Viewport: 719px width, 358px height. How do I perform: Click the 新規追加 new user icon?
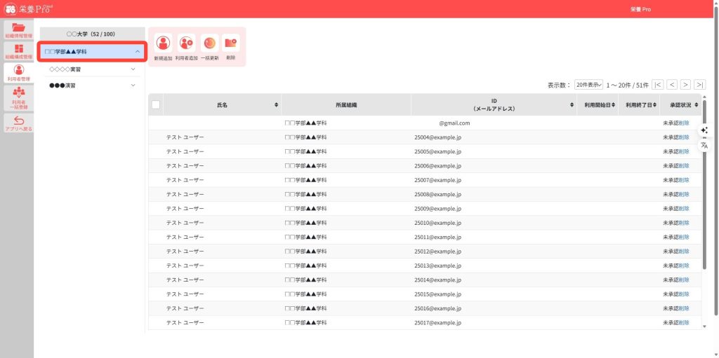[x=163, y=43]
